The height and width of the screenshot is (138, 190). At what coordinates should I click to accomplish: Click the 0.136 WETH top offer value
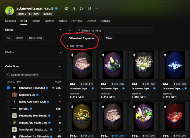139,97
